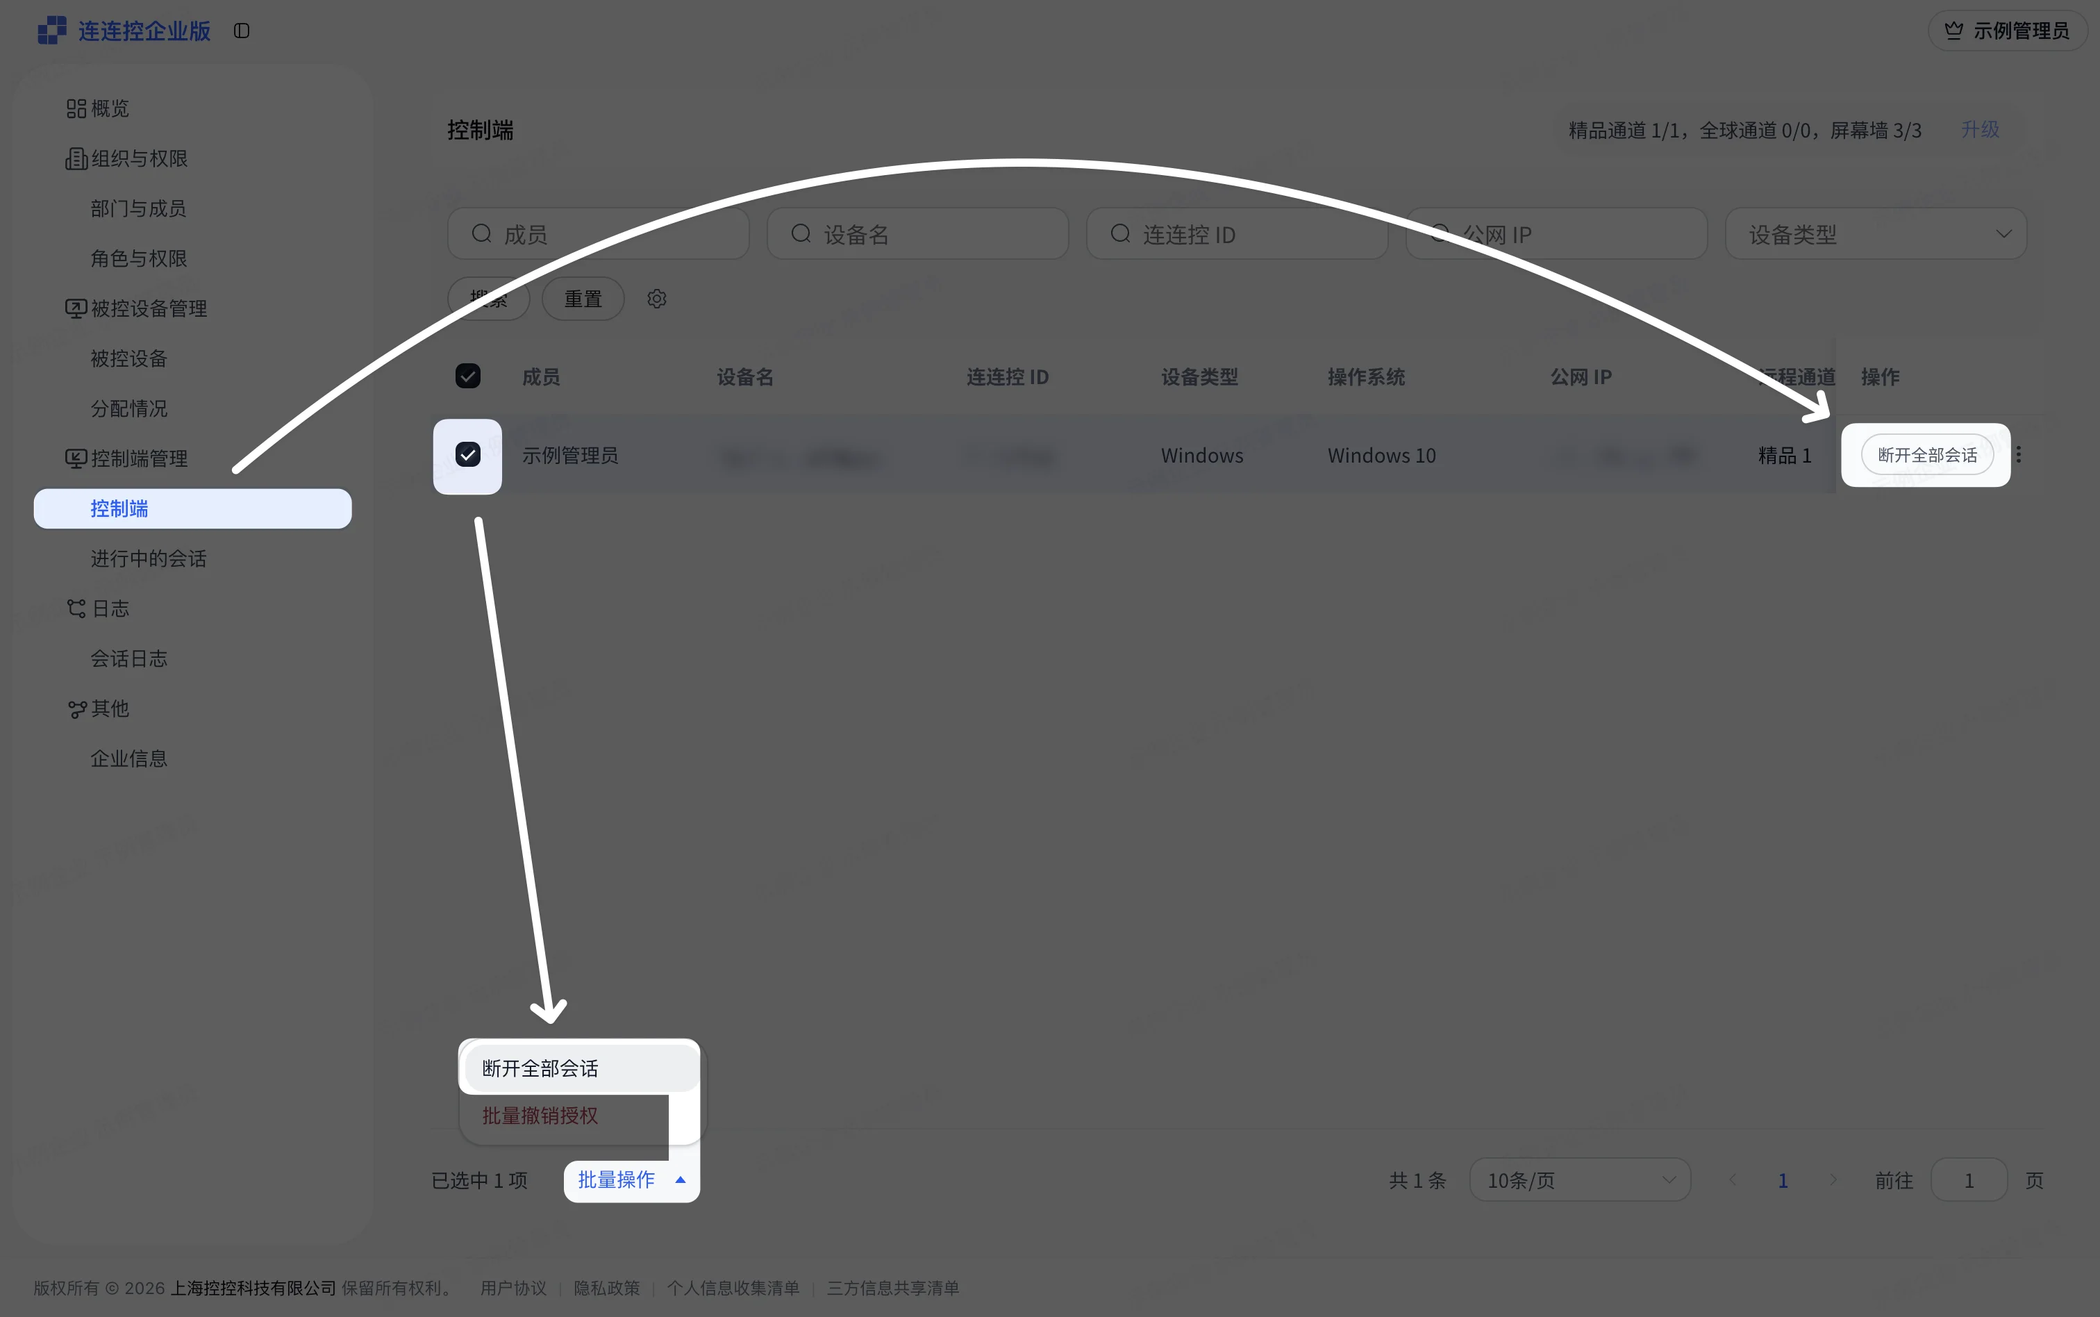The height and width of the screenshot is (1317, 2100).
Task: Click the 组织与权限 section icon
Action: tap(76, 158)
